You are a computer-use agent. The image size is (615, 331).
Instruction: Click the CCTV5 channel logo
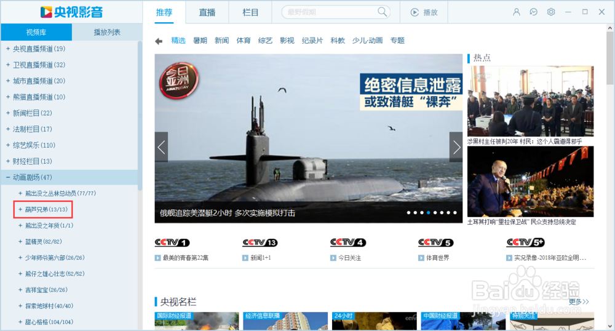click(x=436, y=242)
